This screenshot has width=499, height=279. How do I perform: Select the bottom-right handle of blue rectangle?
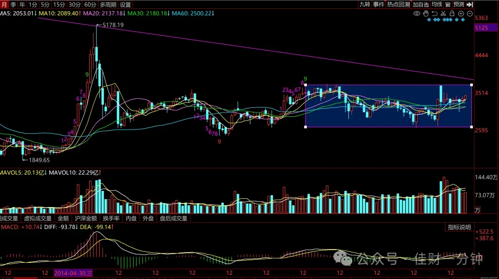471,127
